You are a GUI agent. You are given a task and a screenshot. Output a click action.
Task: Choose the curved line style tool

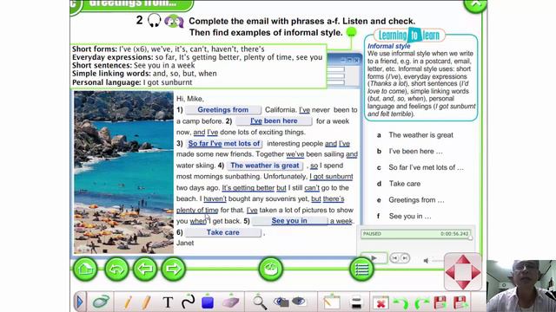click(188, 302)
